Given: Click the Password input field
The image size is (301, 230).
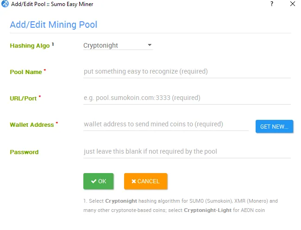Looking at the screenshot, I should pos(187,151).
